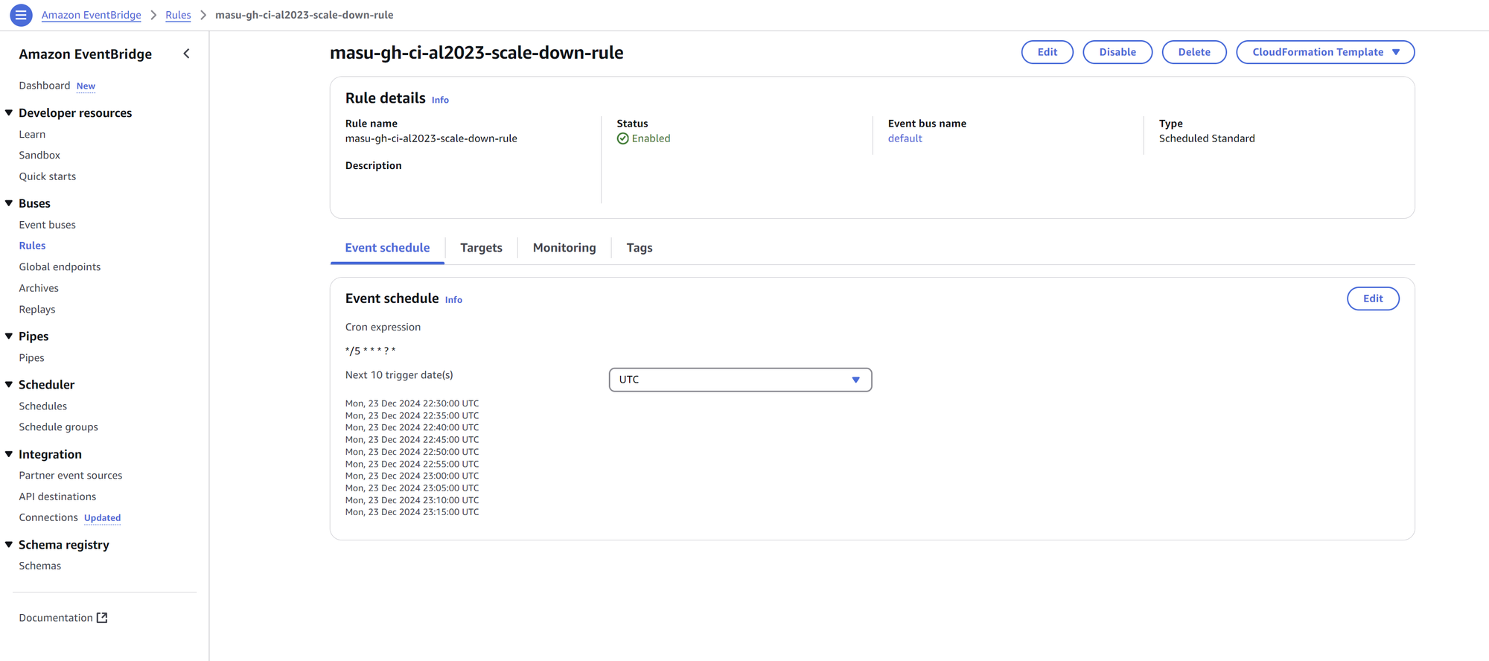Go to Schedule groups in sidebar

[59, 427]
